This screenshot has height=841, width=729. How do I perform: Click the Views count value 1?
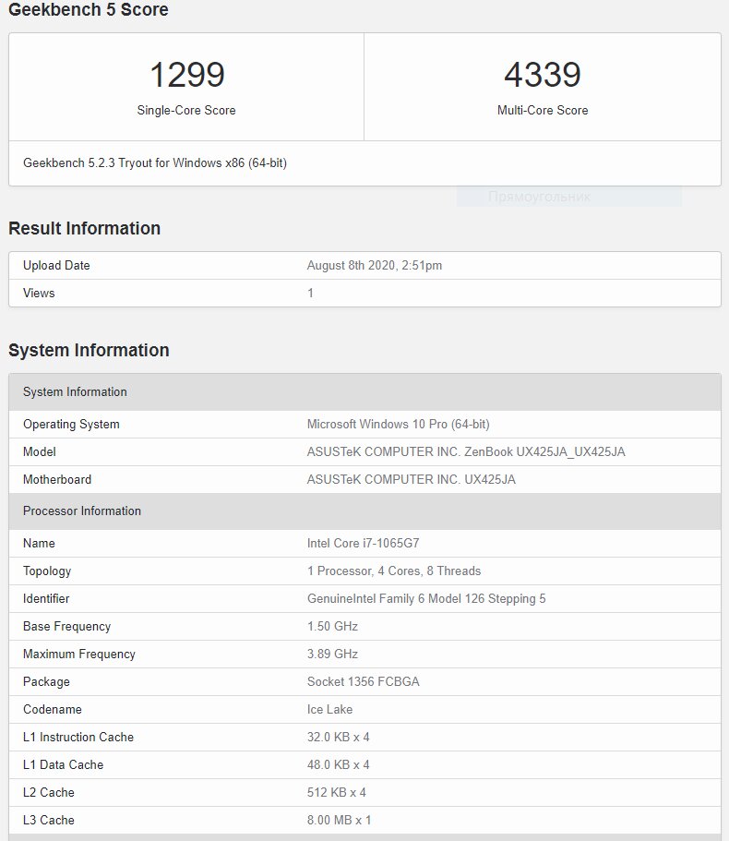tap(310, 293)
